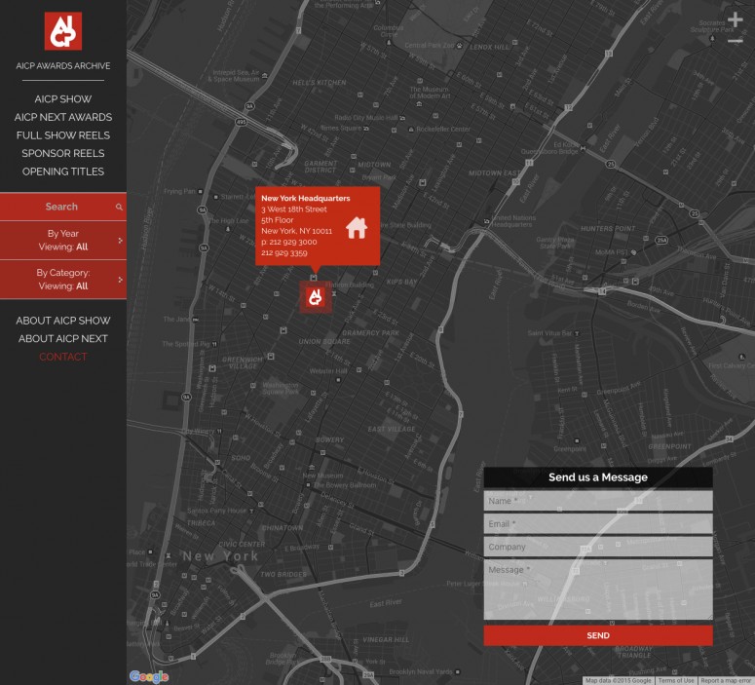Open the By Year Viewing: All filter
Screen dimensions: 755x685
coord(63,241)
